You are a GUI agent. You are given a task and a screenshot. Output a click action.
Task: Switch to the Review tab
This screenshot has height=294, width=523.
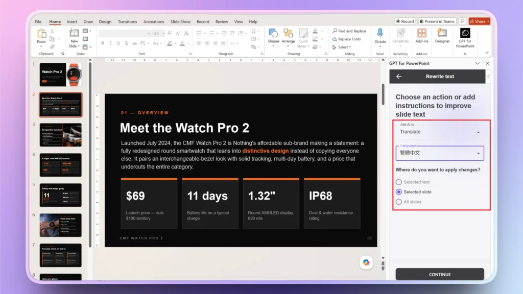[222, 21]
